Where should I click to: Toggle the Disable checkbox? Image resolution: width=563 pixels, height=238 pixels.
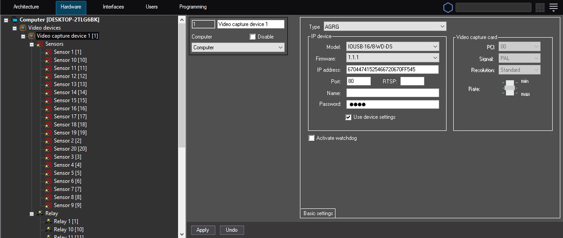point(253,37)
